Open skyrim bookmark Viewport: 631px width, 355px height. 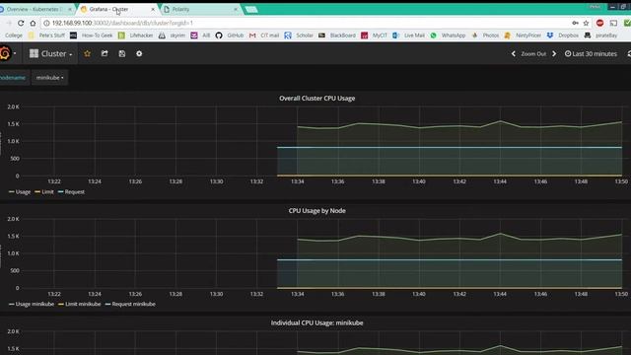coord(173,35)
